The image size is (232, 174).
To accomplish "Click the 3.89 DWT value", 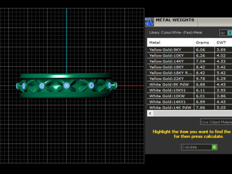I will pyautogui.click(x=221, y=50).
